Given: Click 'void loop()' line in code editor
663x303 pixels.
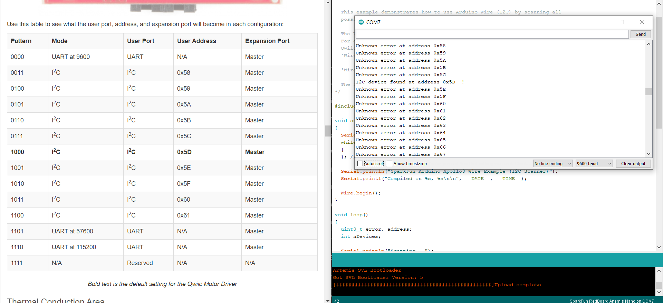Looking at the screenshot, I should [x=352, y=215].
